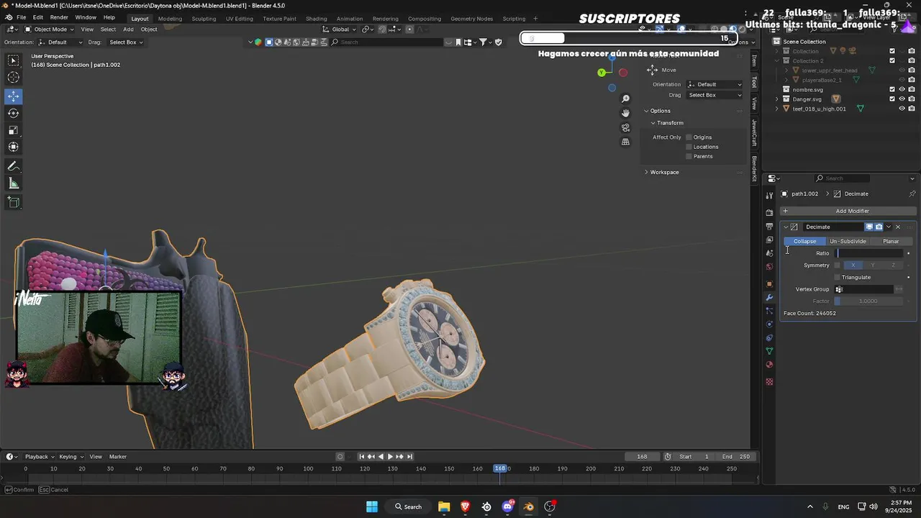Click the viewport pan hand icon
Viewport: 921px width, 518px height.
point(625,113)
